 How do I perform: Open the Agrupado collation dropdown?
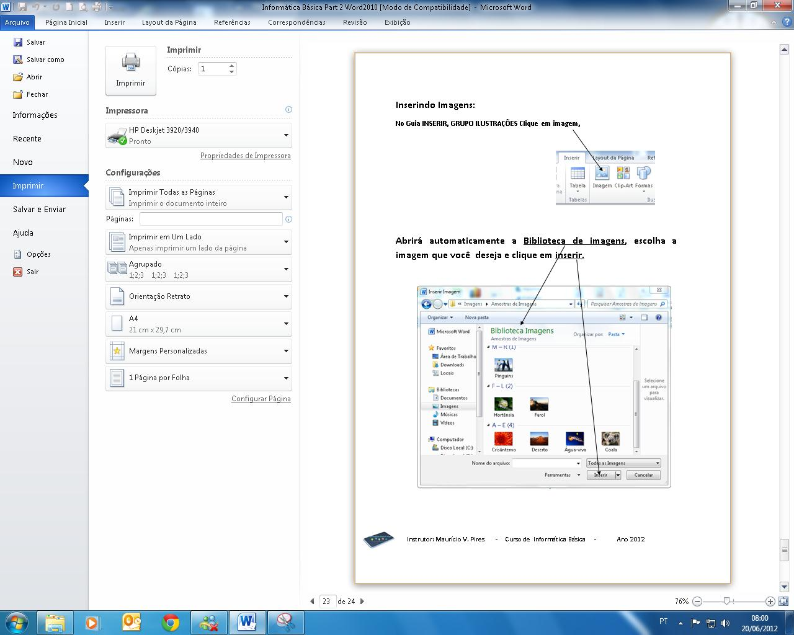pyautogui.click(x=199, y=269)
